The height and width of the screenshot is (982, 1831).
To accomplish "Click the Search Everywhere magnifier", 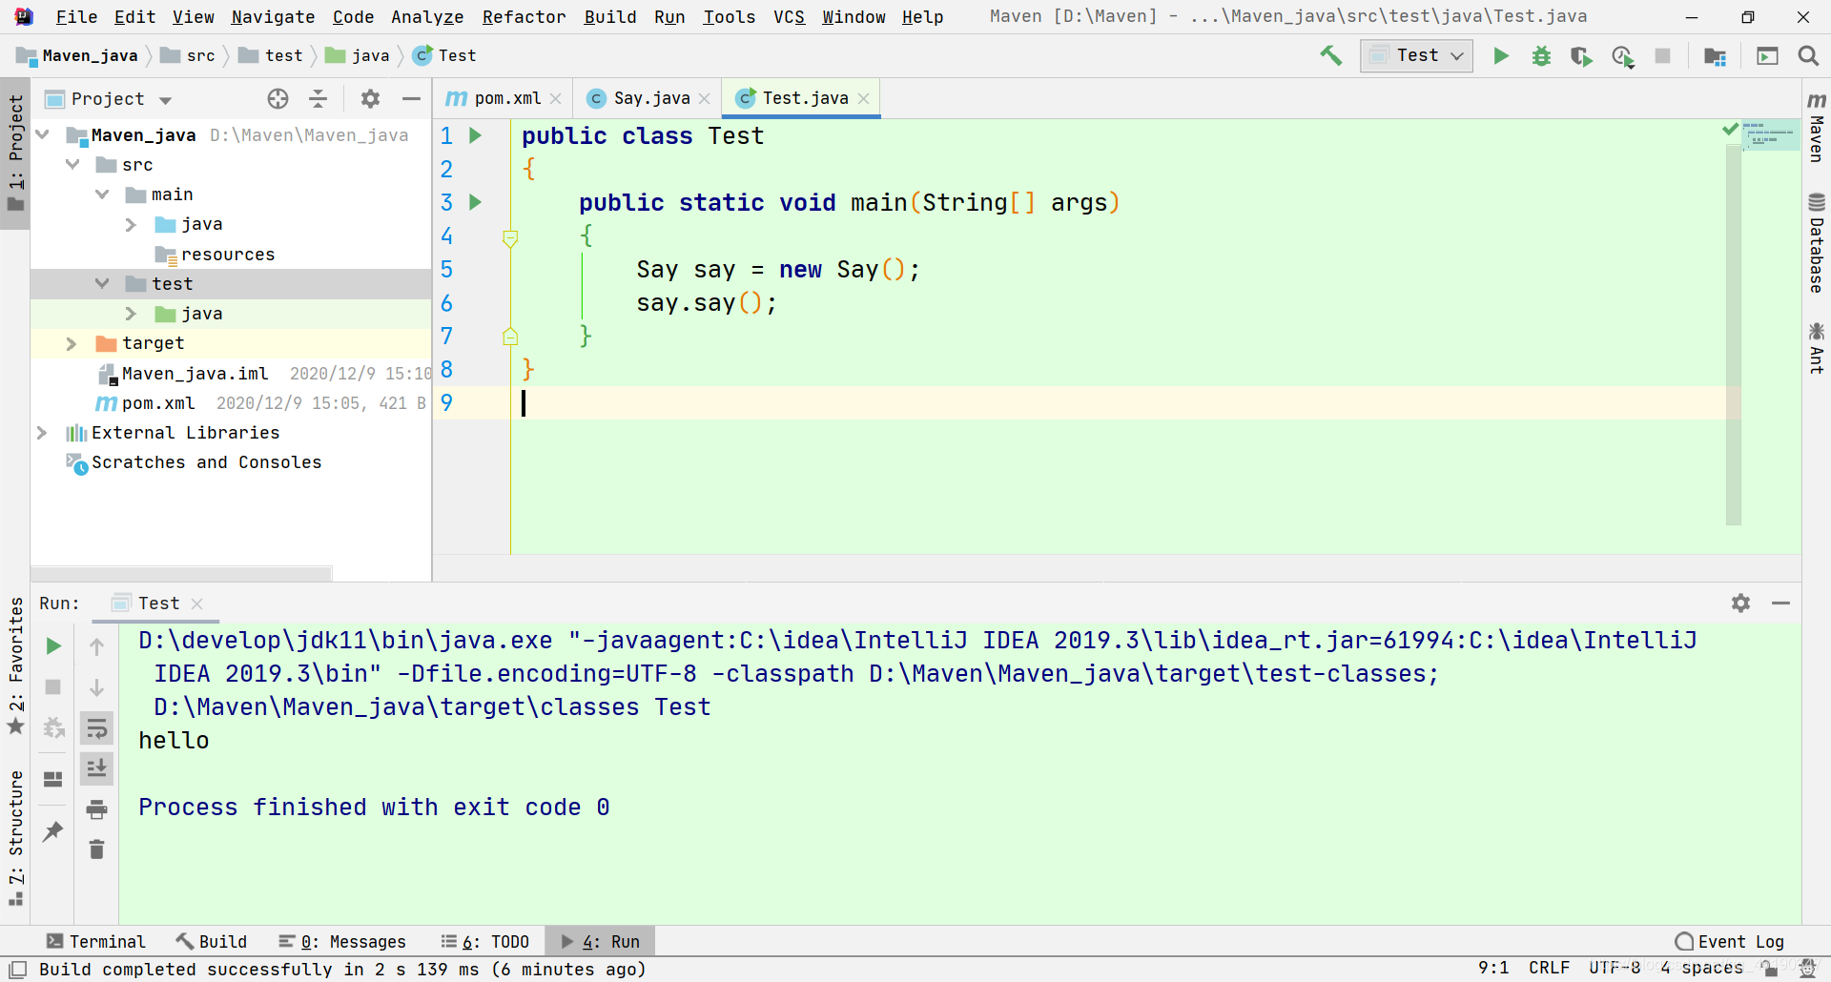I will [1807, 56].
